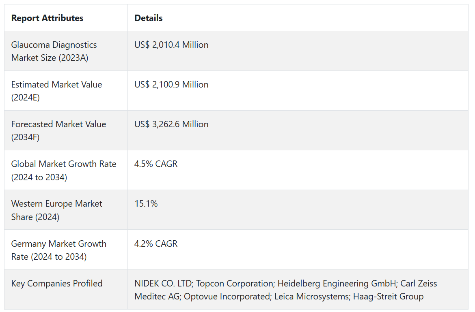
Task: Click the Details column header
Action: click(x=149, y=18)
